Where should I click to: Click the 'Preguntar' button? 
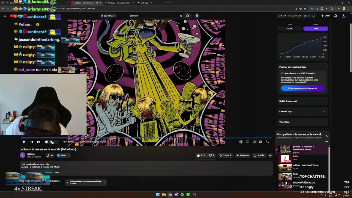point(243,155)
